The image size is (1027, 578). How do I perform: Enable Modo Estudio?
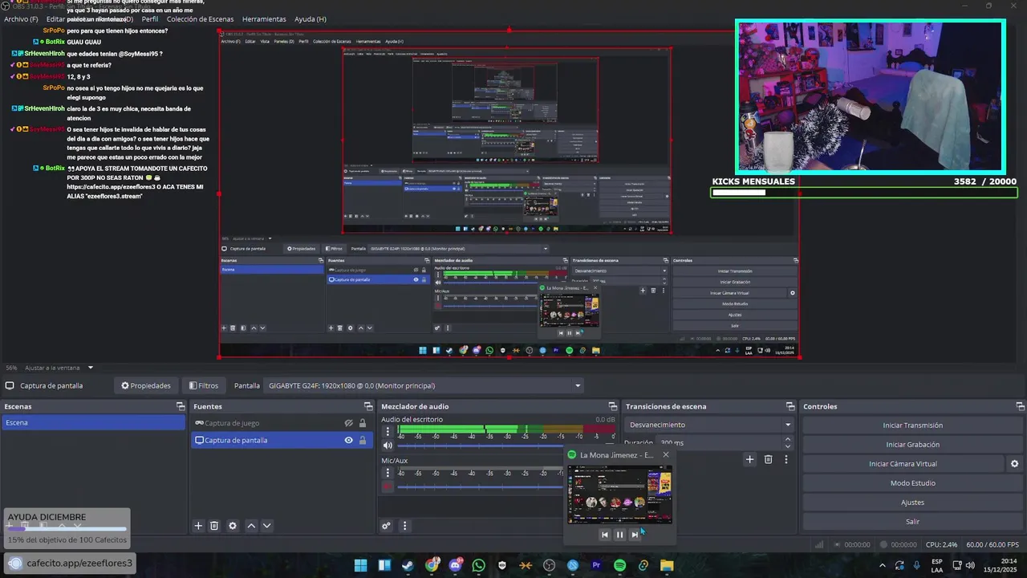912,483
